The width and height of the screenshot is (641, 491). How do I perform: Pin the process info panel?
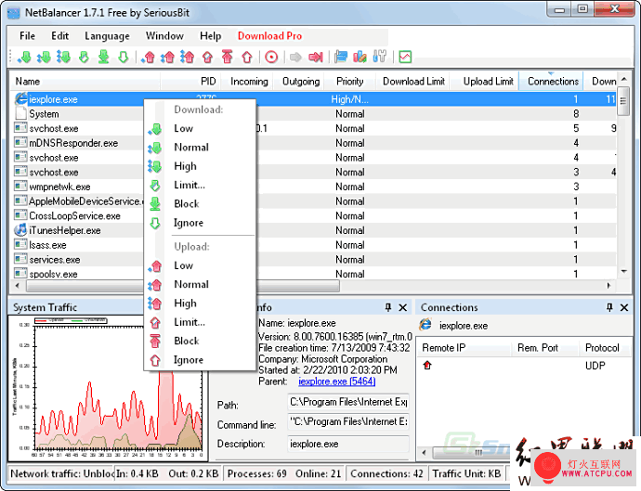pyautogui.click(x=388, y=307)
